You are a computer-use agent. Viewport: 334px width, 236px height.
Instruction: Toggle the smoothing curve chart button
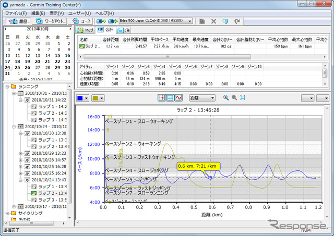178,98
